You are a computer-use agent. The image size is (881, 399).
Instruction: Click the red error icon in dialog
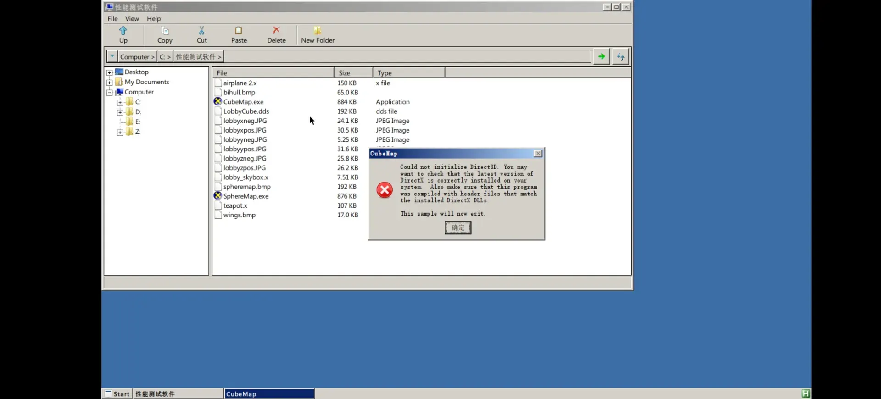pyautogui.click(x=385, y=189)
